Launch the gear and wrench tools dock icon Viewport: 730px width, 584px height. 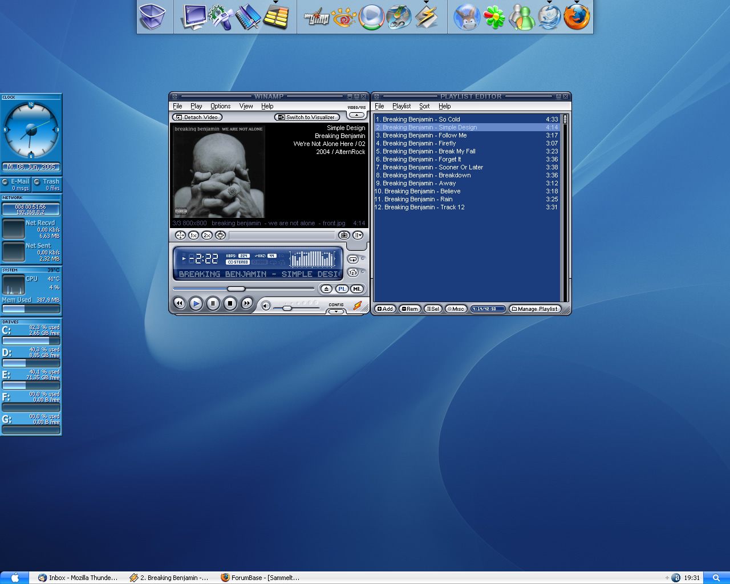pos(220,17)
